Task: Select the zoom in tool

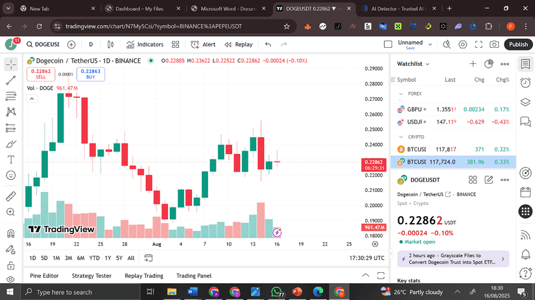Action: click(11, 212)
